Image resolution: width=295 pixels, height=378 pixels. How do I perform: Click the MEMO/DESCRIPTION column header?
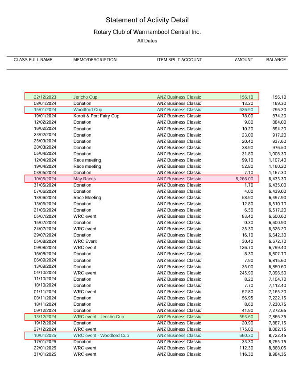pos(95,60)
